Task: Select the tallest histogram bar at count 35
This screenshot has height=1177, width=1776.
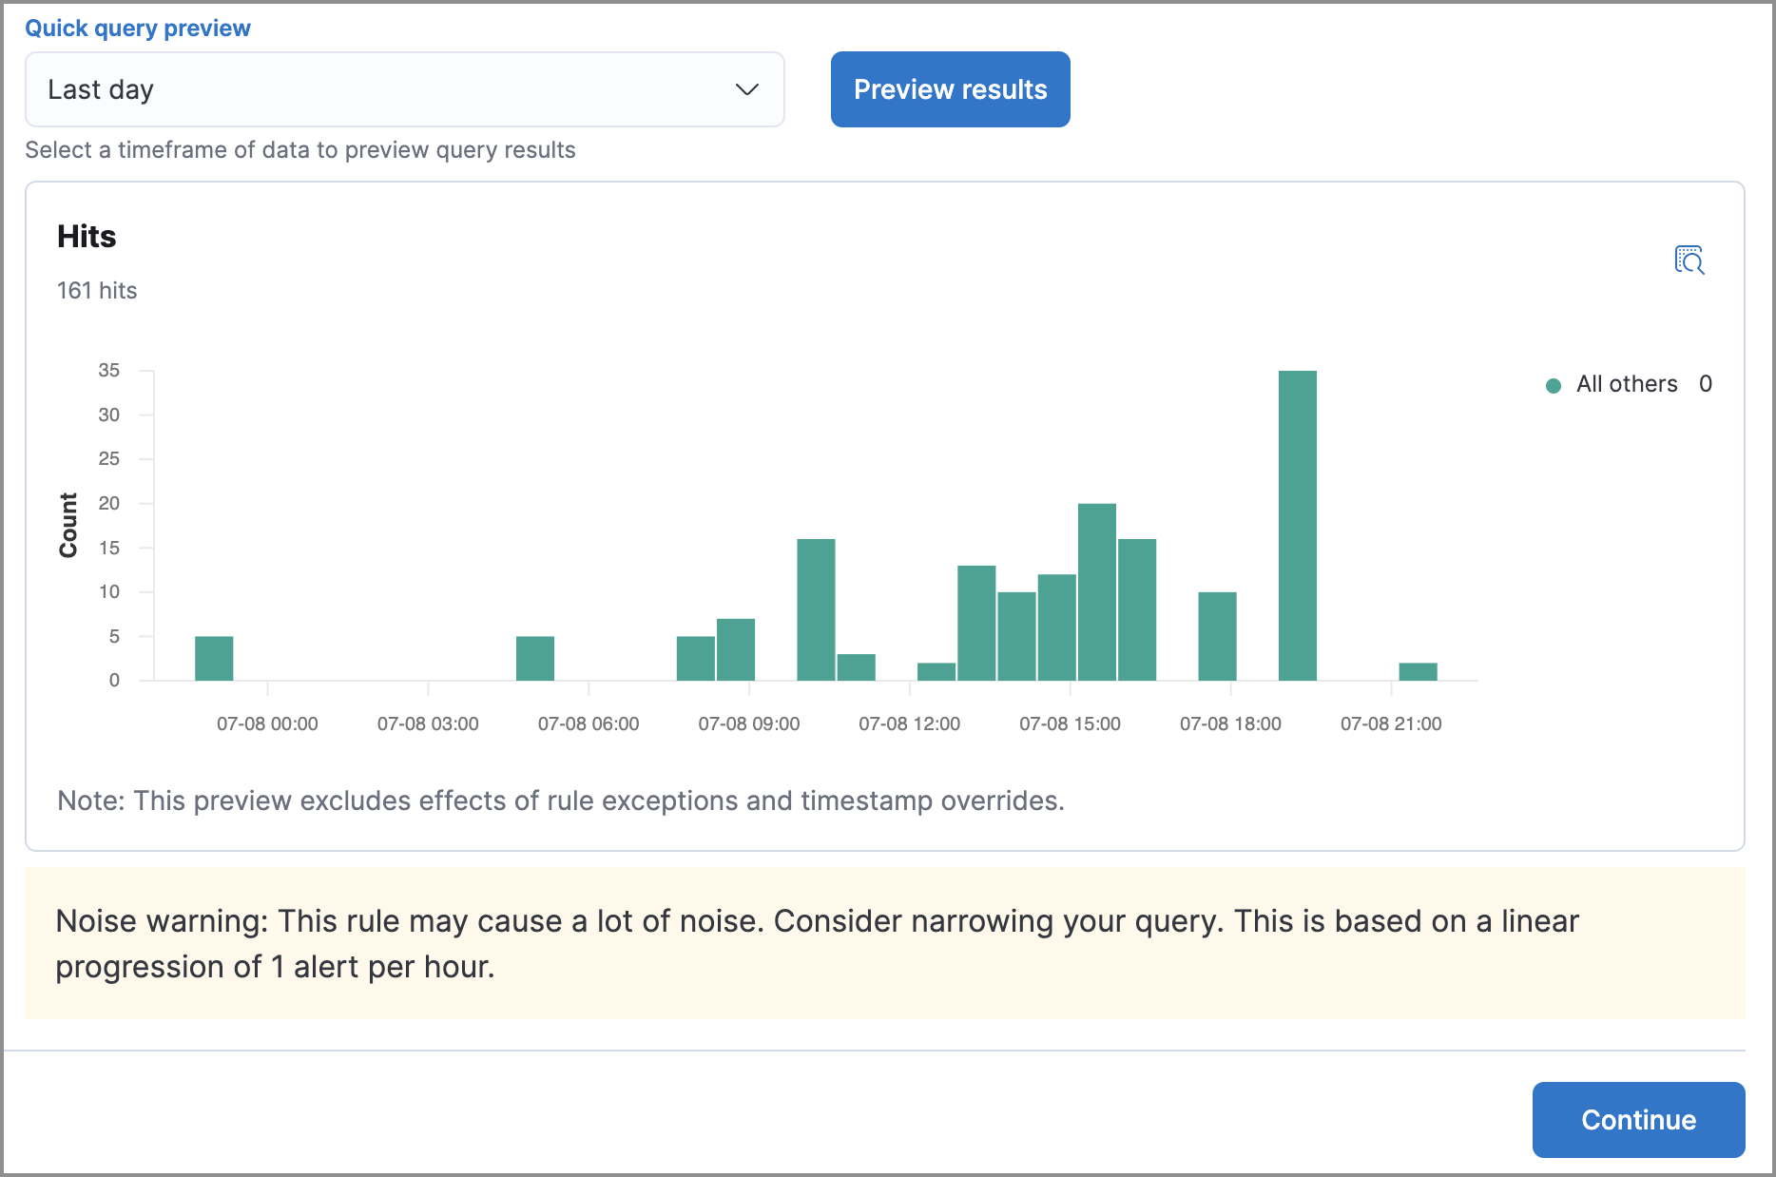Action: [1297, 525]
